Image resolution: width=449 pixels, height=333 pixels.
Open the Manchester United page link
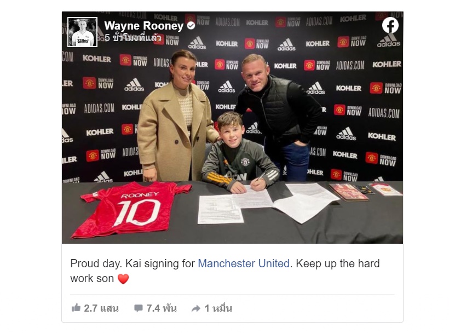244,263
